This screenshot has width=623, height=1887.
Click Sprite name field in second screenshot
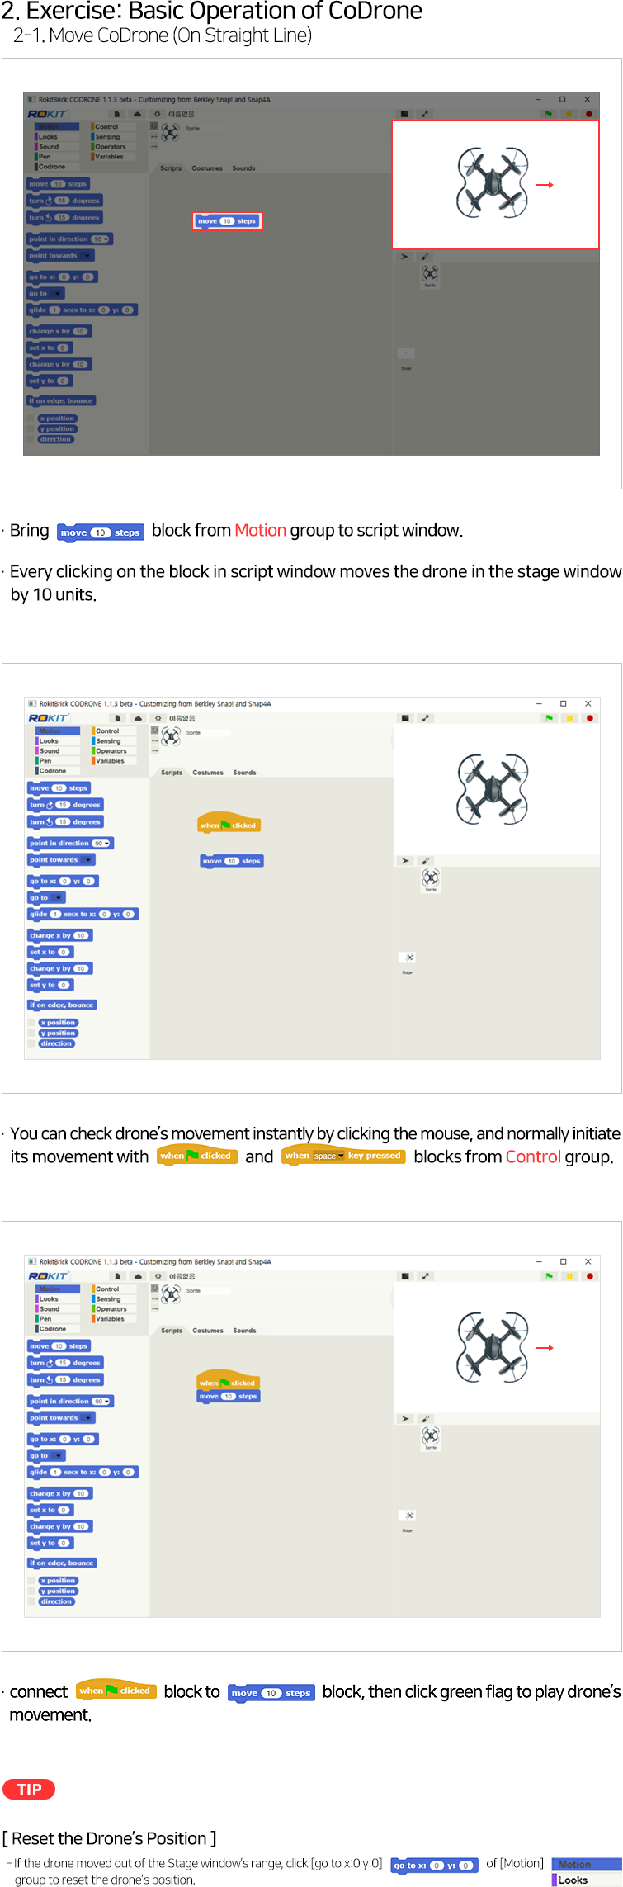206,733
